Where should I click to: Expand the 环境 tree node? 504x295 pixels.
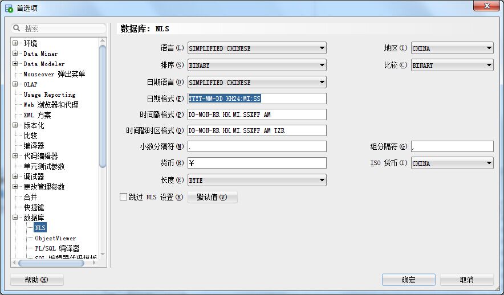tap(15, 43)
